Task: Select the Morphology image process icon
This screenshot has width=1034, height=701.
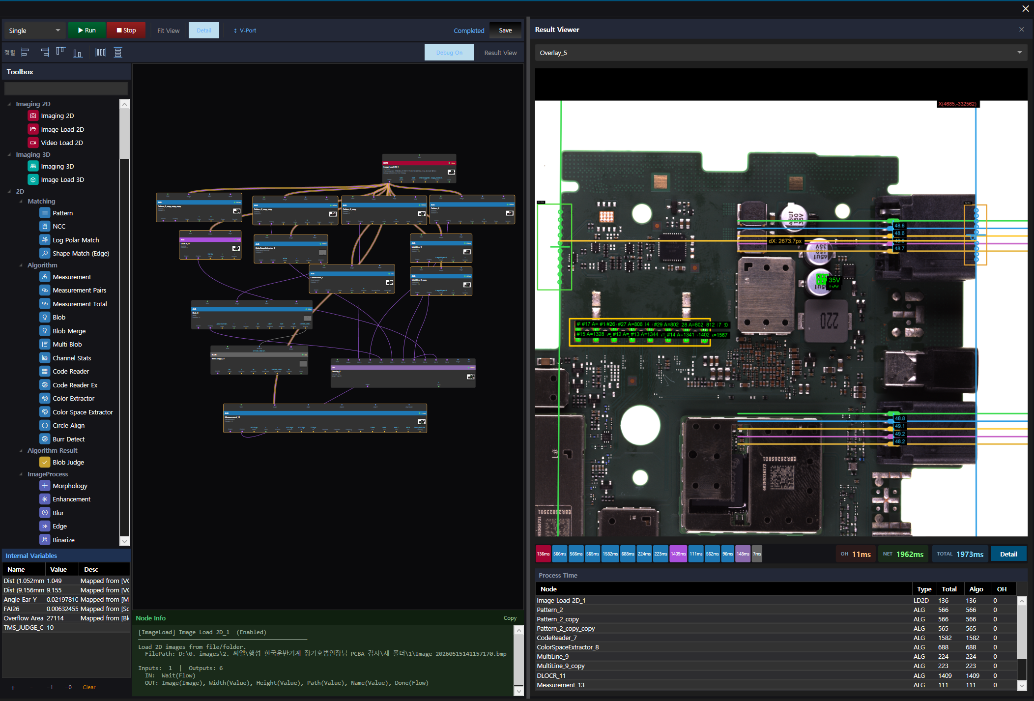Action: tap(45, 486)
